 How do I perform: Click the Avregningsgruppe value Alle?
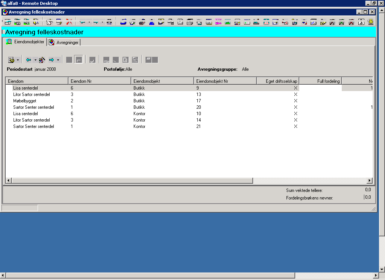click(245, 69)
